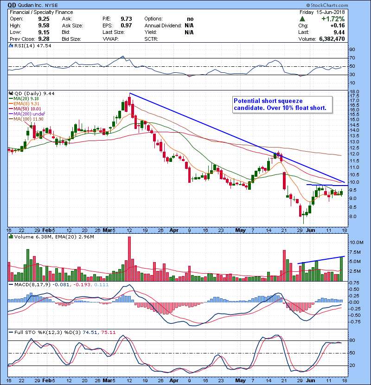The image size is (371, 385).
Task: Click the 18.0 label on the price axis
Action: [355, 91]
